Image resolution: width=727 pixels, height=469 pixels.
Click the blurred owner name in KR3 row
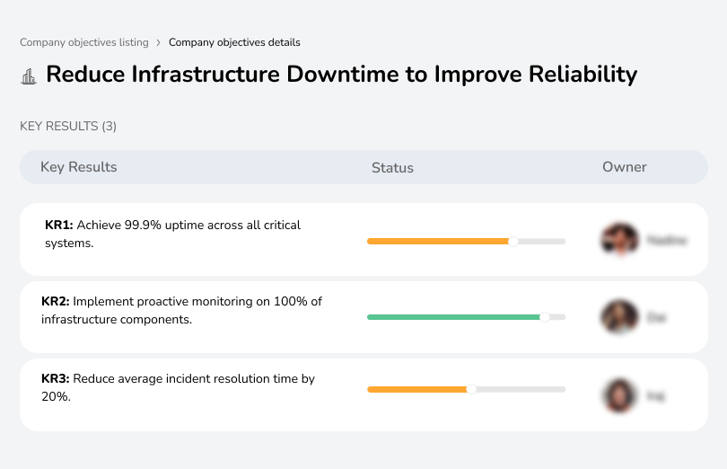[655, 396]
